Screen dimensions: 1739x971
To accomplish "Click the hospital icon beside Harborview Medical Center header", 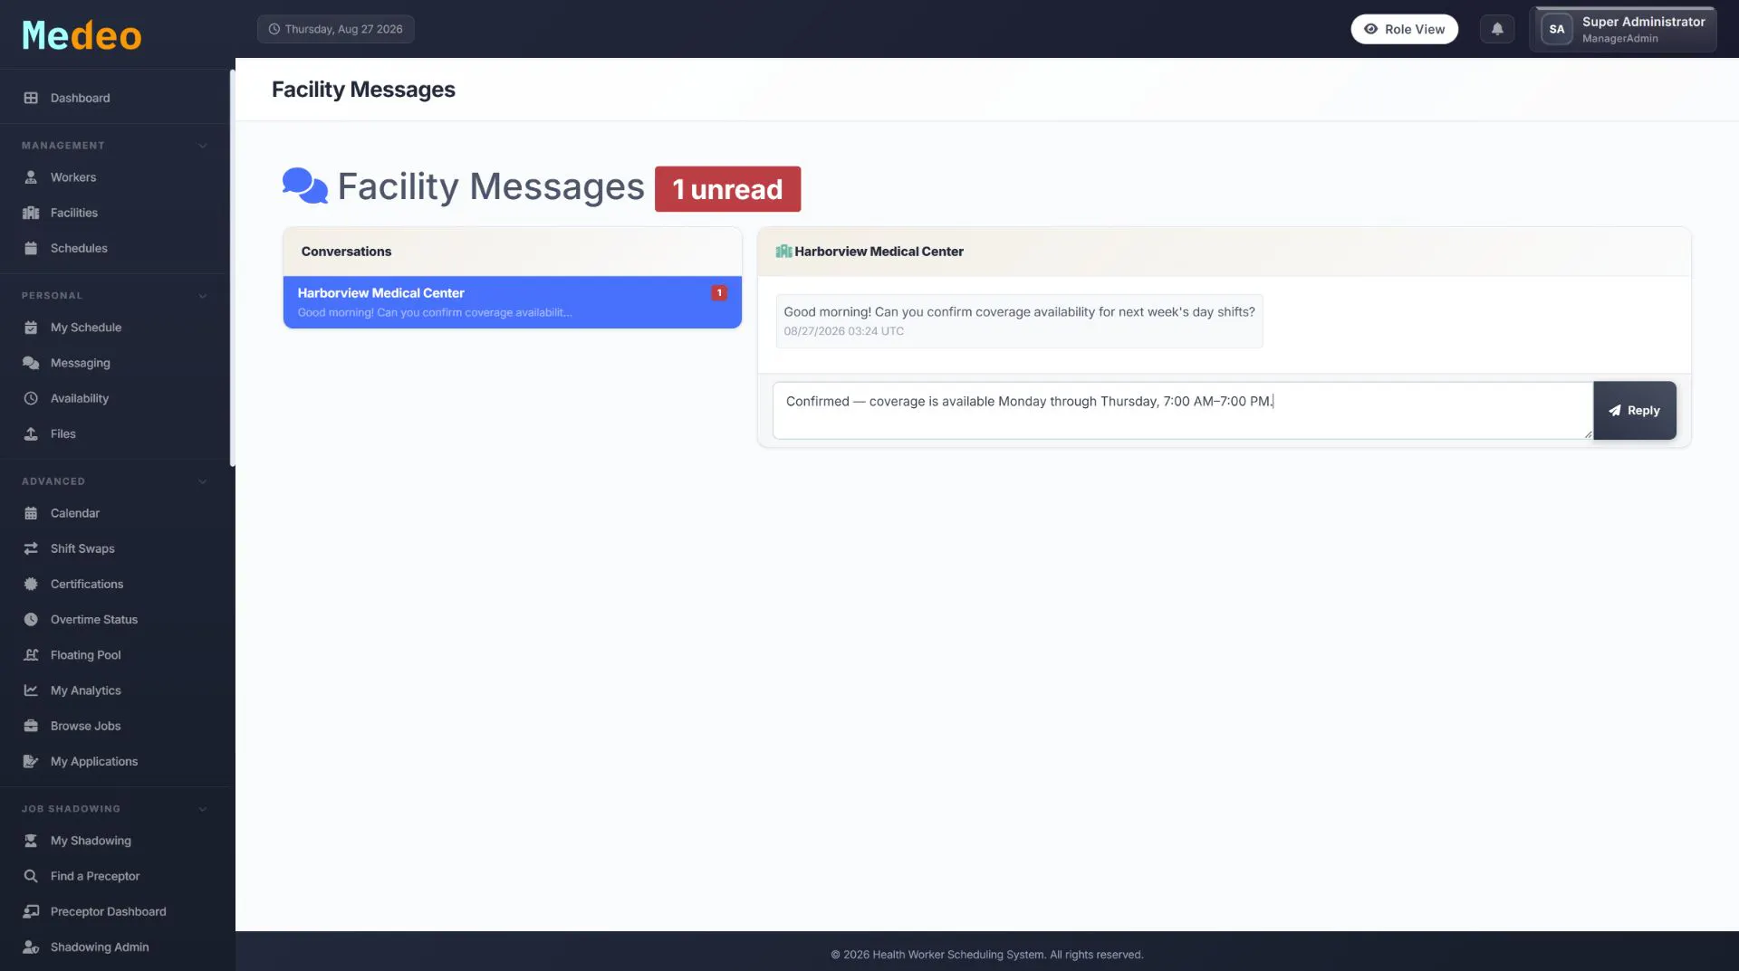I will 783,252.
